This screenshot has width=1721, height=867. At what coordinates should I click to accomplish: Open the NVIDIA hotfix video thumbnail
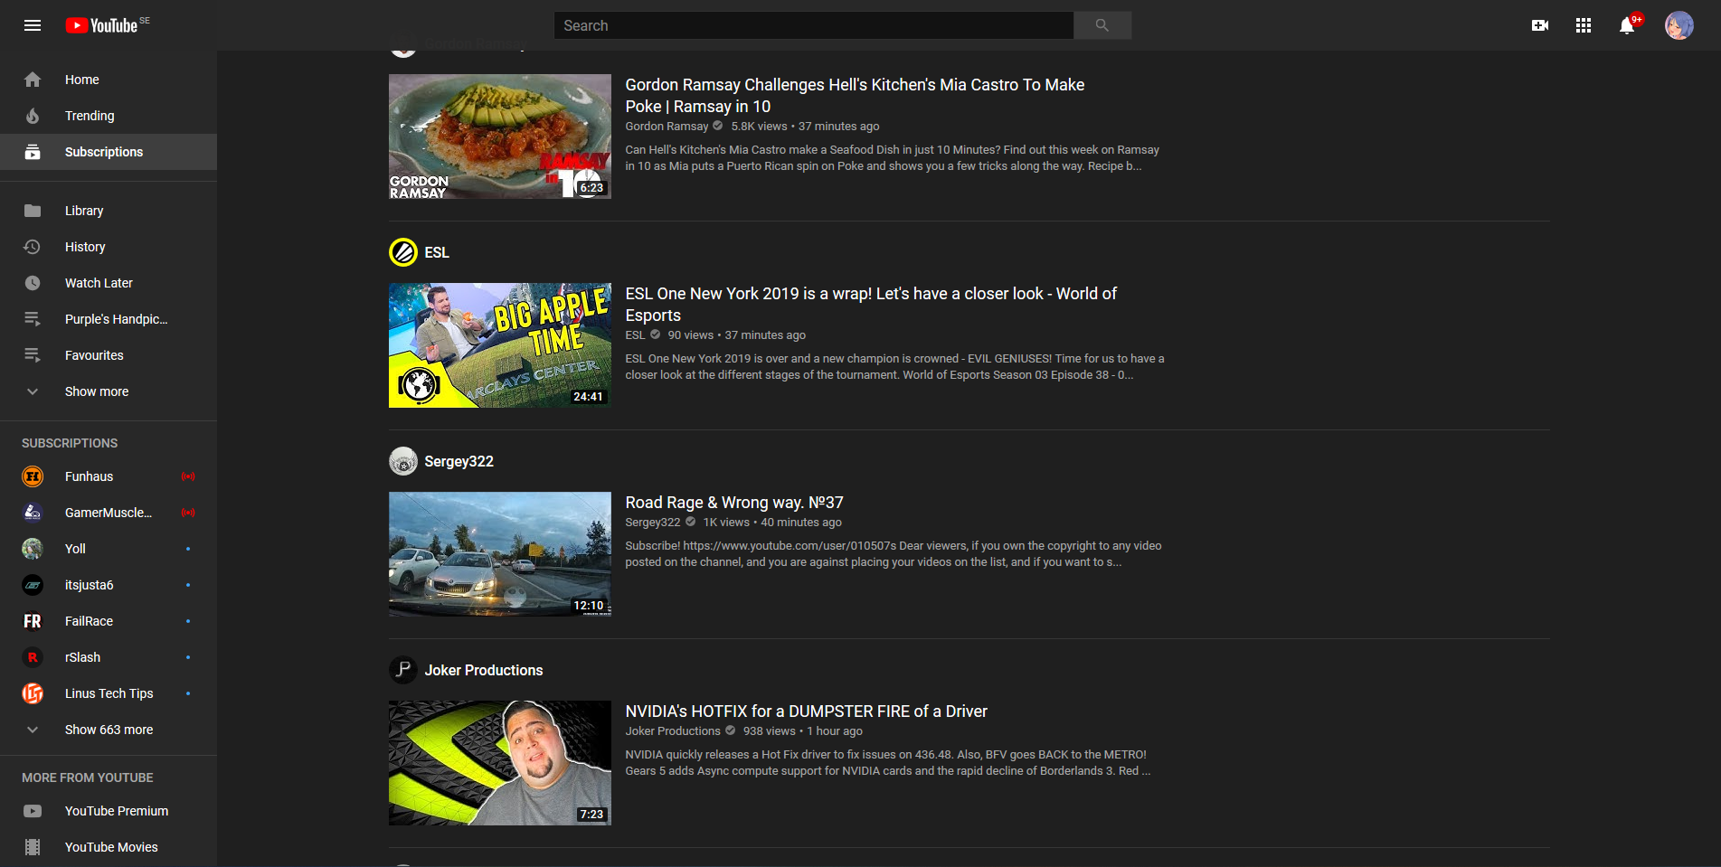click(500, 763)
